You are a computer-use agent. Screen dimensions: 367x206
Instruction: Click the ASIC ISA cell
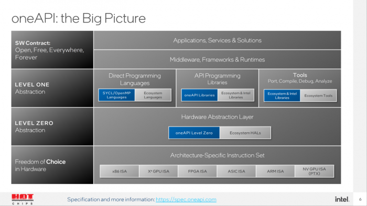click(x=236, y=171)
